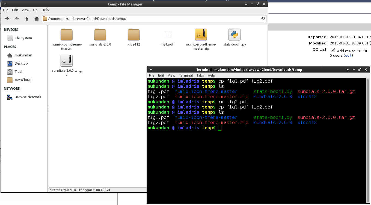Open the View menu in File Manager
This screenshot has height=205, width=371.
(25, 10)
